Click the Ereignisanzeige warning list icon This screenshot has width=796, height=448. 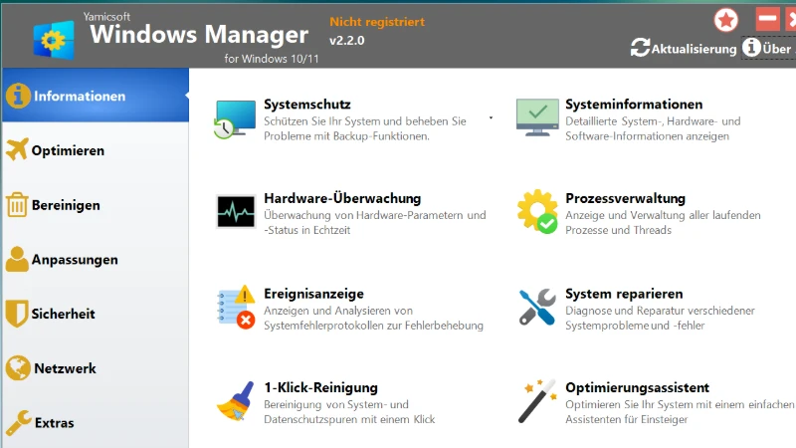pyautogui.click(x=236, y=308)
